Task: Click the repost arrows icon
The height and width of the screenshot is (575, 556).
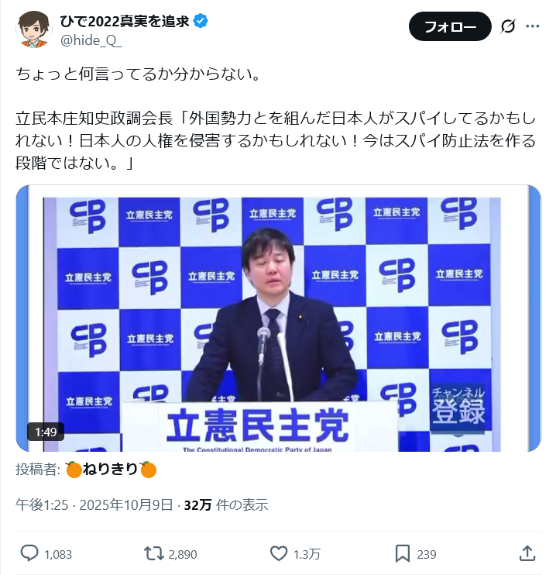Action: [x=153, y=554]
